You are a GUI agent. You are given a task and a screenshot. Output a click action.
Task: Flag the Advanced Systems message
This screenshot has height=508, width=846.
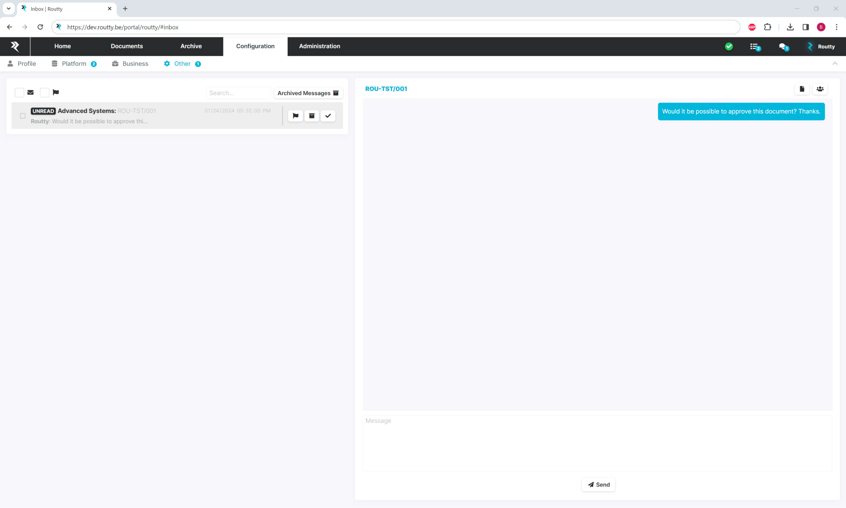295,116
